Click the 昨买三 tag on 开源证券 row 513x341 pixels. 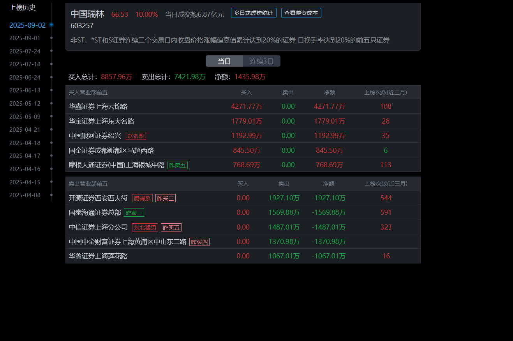166,198
